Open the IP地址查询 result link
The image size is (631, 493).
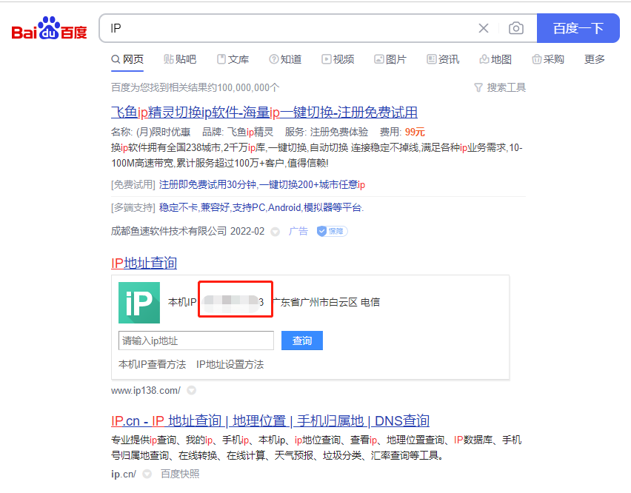[144, 263]
